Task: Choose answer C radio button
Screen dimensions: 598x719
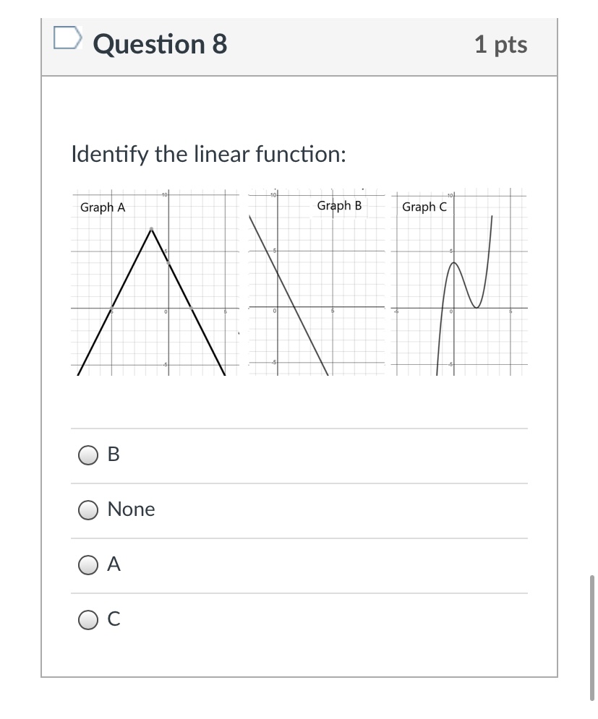Action: click(87, 620)
